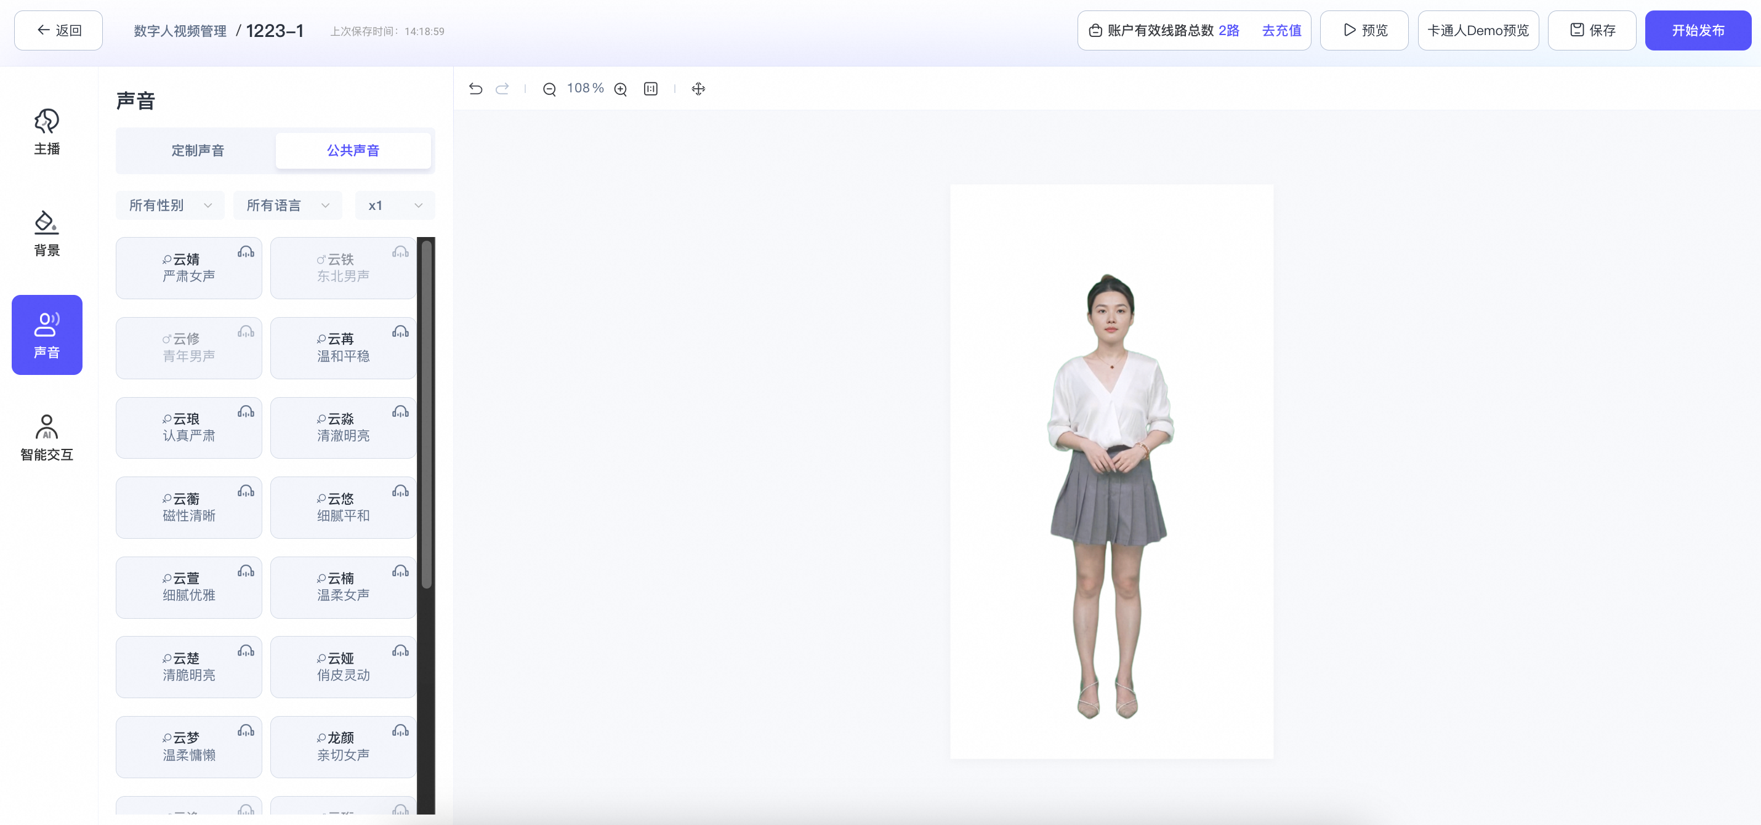Preview audio of 云梦 voice headphone icon
Screen dimensions: 1761x825
click(246, 731)
